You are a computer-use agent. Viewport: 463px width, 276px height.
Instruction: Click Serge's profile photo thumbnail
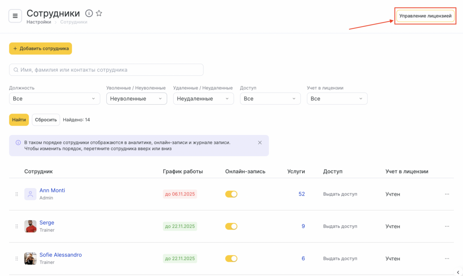[30, 226]
